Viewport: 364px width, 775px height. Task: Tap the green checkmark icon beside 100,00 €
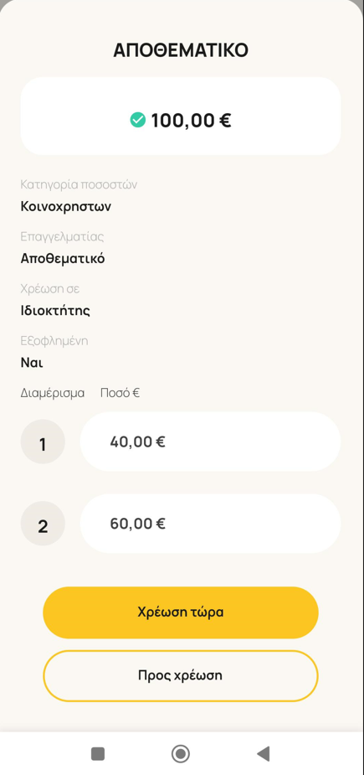click(138, 120)
